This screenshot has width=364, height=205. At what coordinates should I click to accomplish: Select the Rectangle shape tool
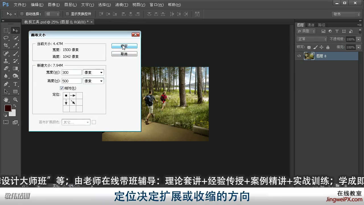[15, 91]
